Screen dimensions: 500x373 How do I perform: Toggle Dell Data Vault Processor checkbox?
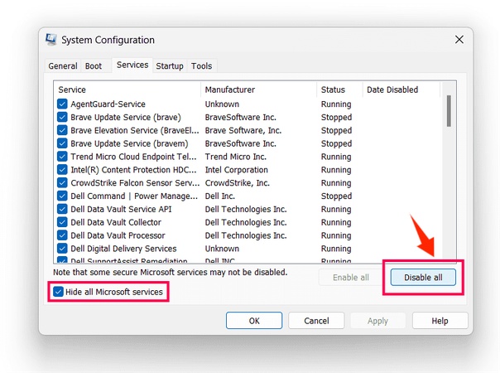click(62, 235)
